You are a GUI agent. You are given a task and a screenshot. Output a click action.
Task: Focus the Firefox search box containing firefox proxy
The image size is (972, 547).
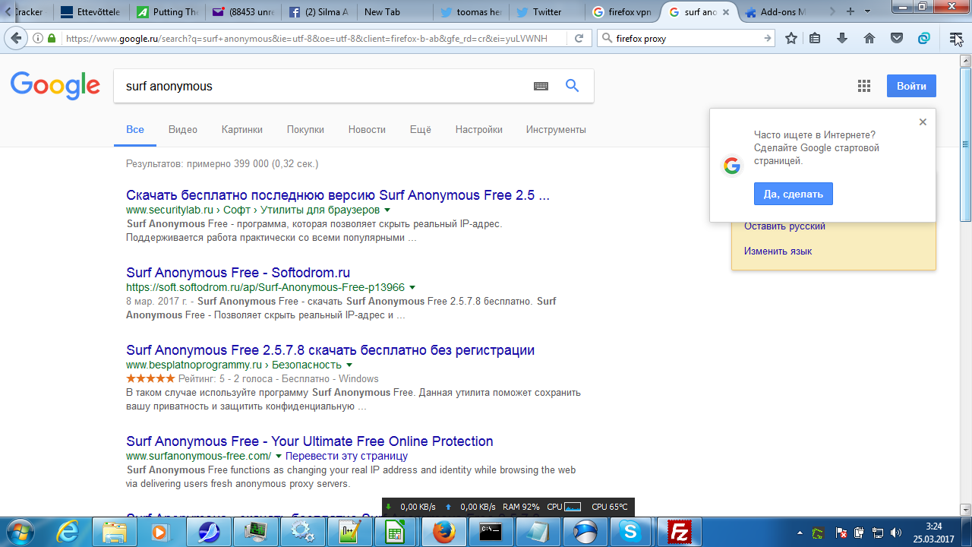pyautogui.click(x=686, y=38)
